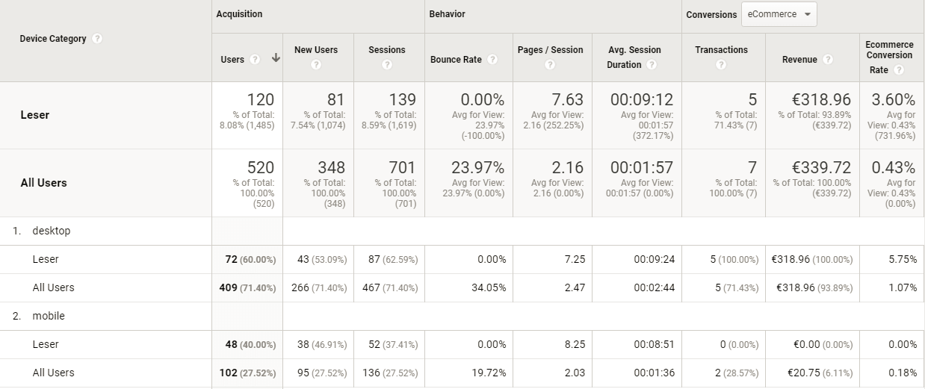Sort by Transactions column header
The width and height of the screenshot is (925, 389).
pos(721,50)
